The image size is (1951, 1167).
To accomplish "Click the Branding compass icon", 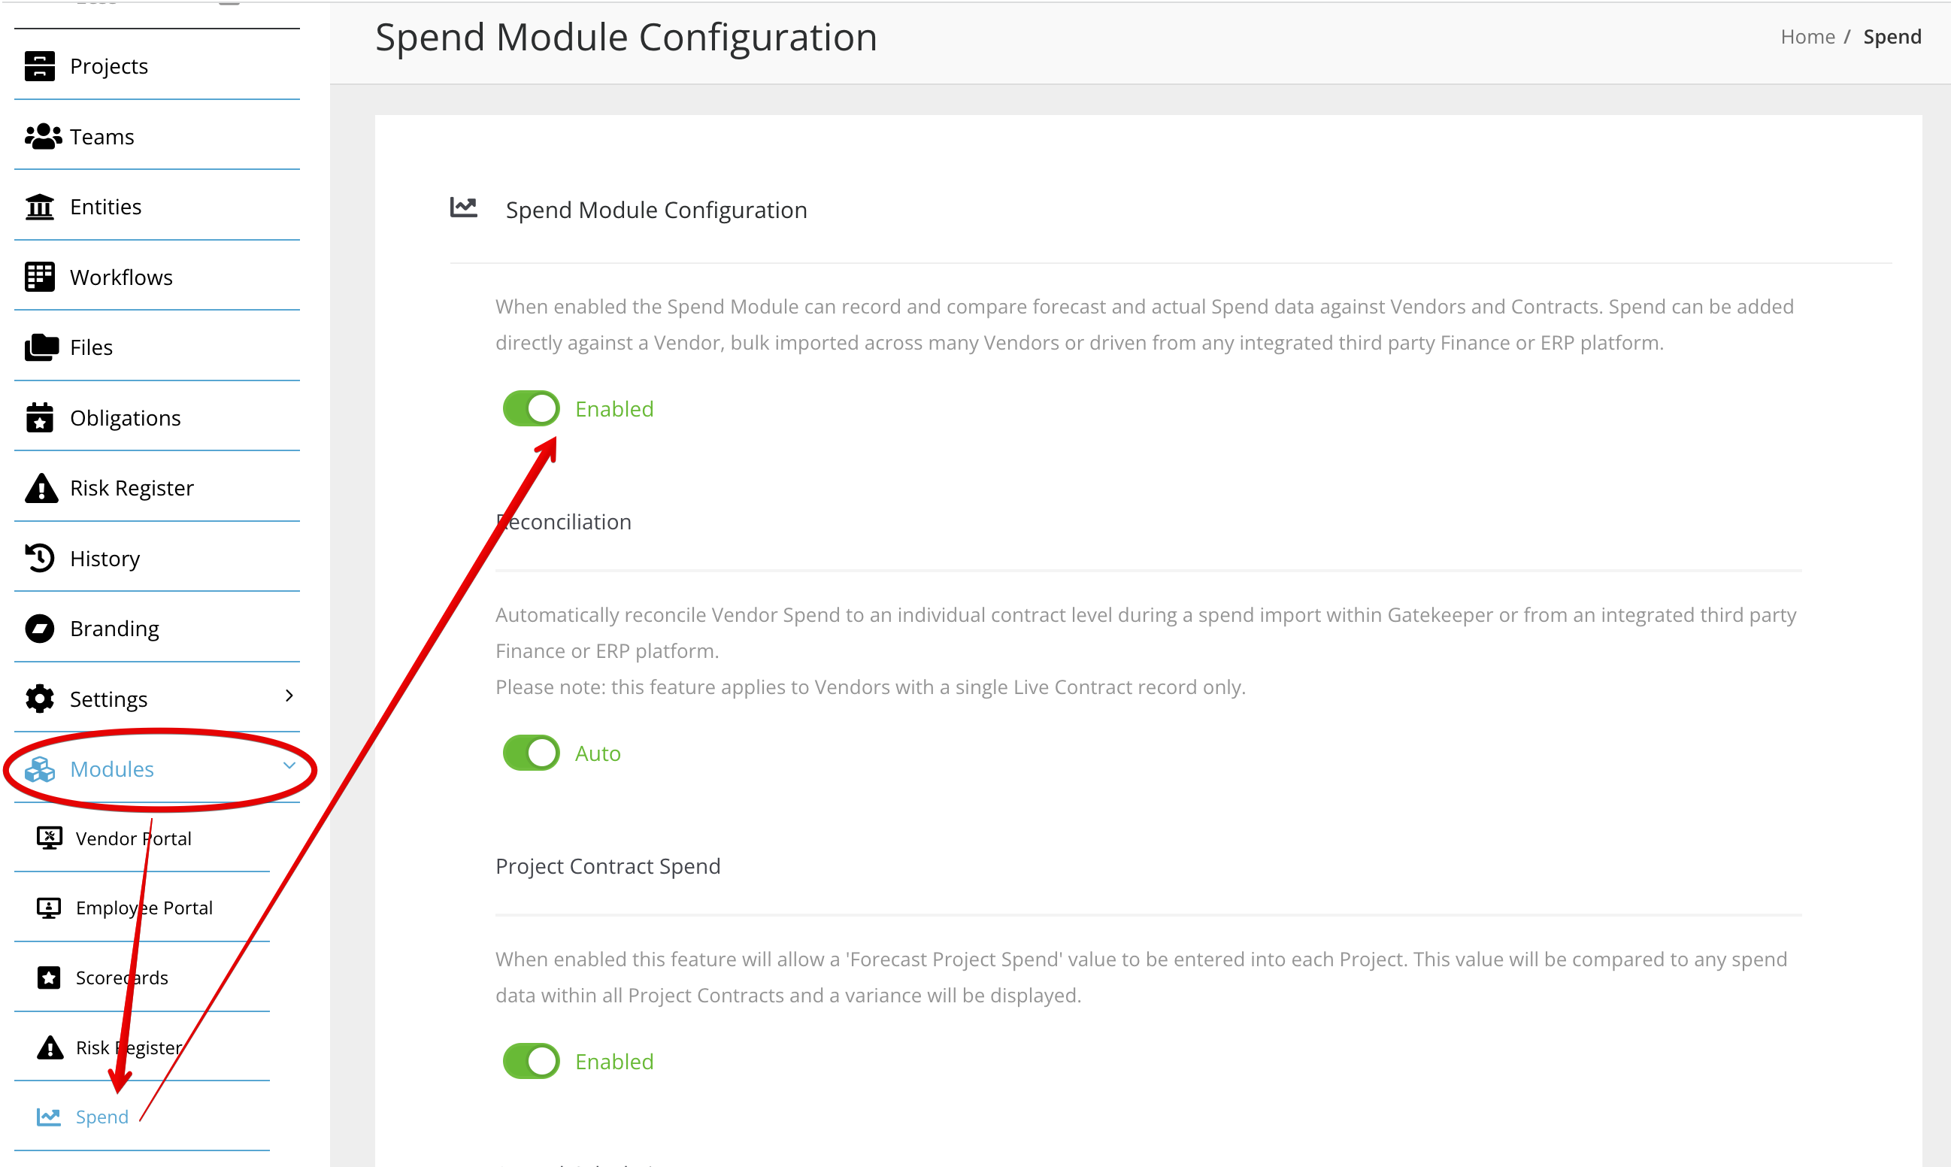I will pyautogui.click(x=39, y=629).
